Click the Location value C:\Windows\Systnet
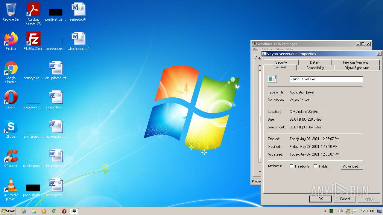Viewport: 383px width, 215px height. (x=304, y=112)
